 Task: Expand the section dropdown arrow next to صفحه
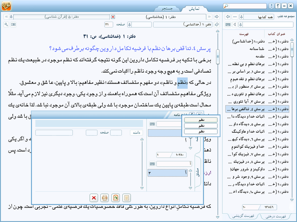point(129,25)
